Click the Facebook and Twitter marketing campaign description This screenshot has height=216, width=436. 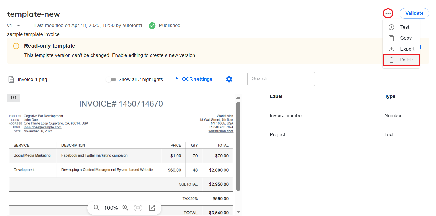coord(94,155)
